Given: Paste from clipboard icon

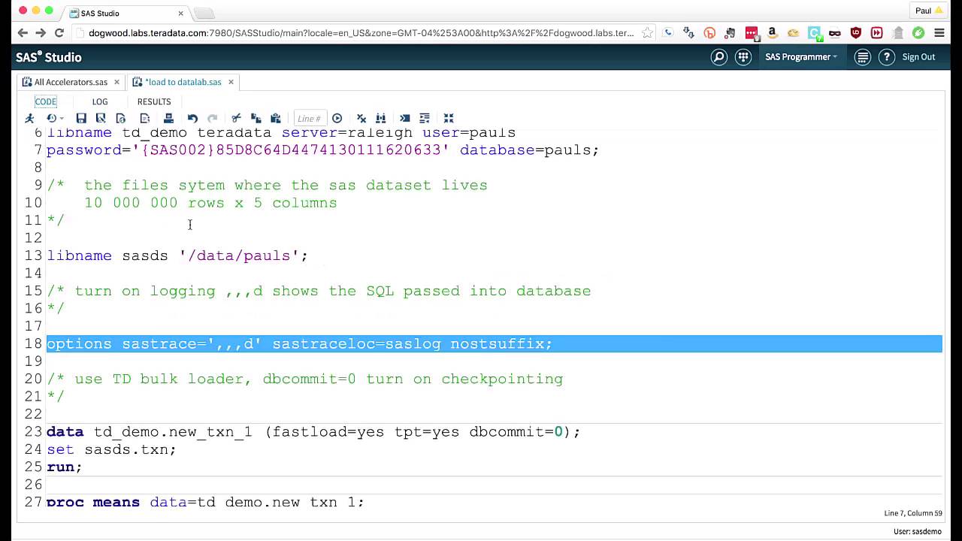Looking at the screenshot, I should pyautogui.click(x=275, y=118).
